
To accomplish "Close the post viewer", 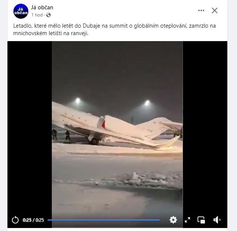I will click(215, 10).
